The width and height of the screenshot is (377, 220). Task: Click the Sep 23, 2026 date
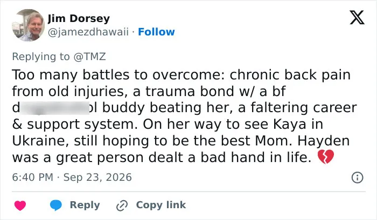click(97, 178)
